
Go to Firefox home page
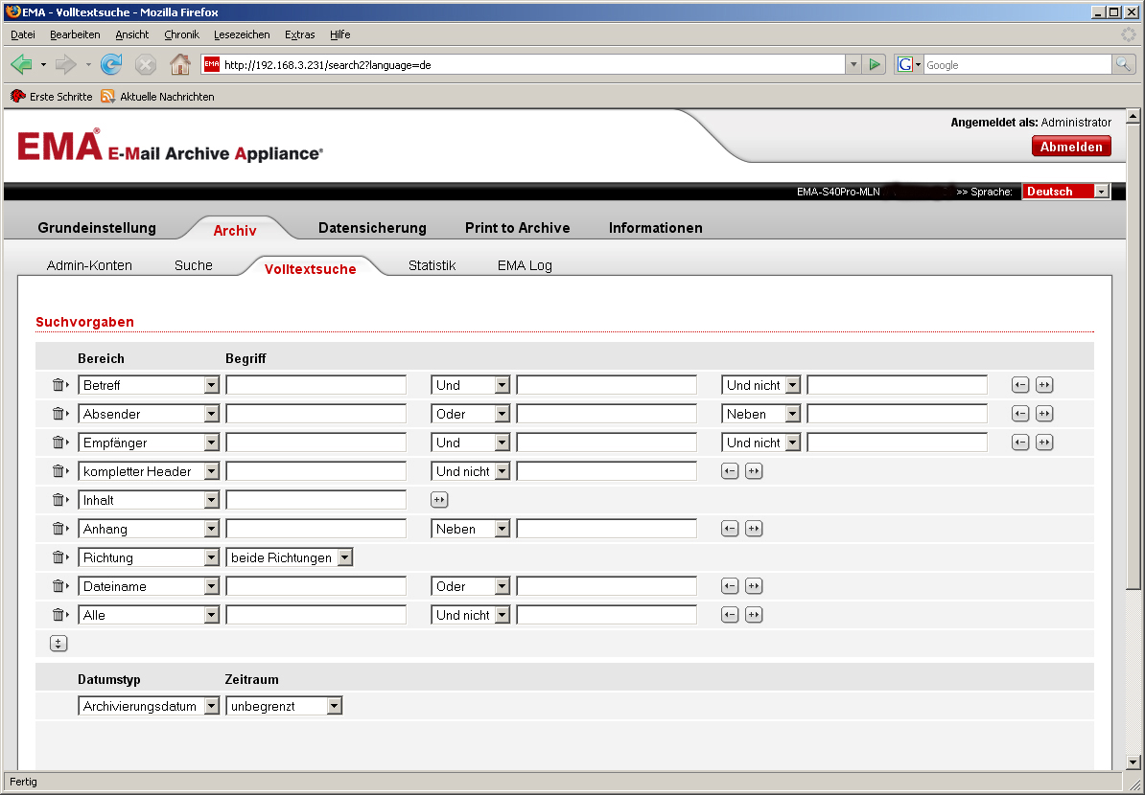(x=179, y=65)
